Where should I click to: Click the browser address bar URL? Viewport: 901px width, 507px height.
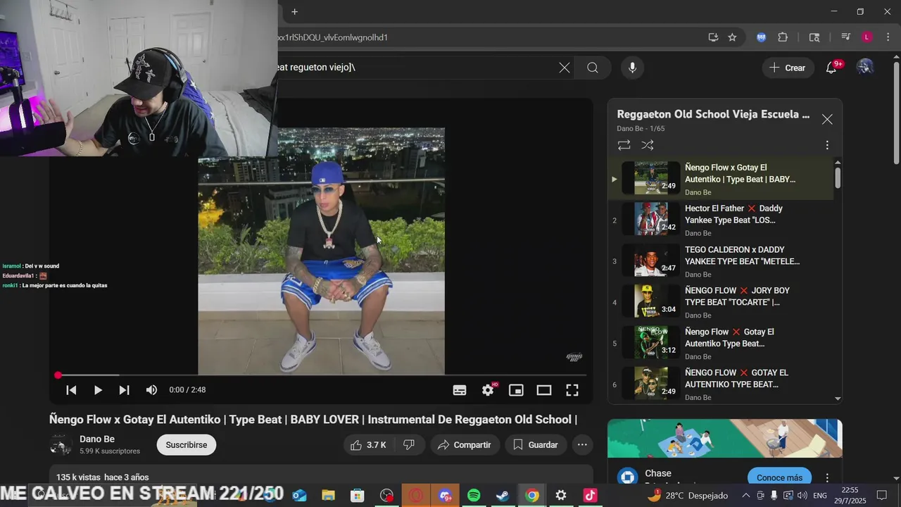333,37
